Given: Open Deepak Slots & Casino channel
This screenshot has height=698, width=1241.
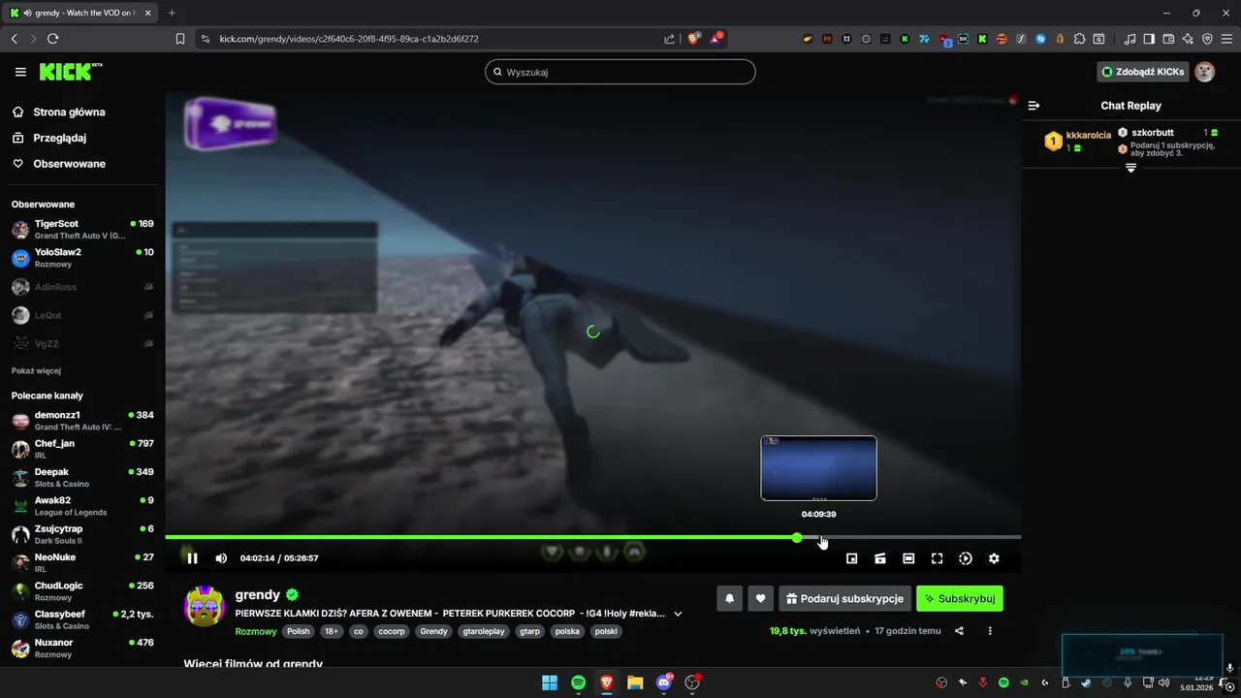Looking at the screenshot, I should click(x=82, y=477).
